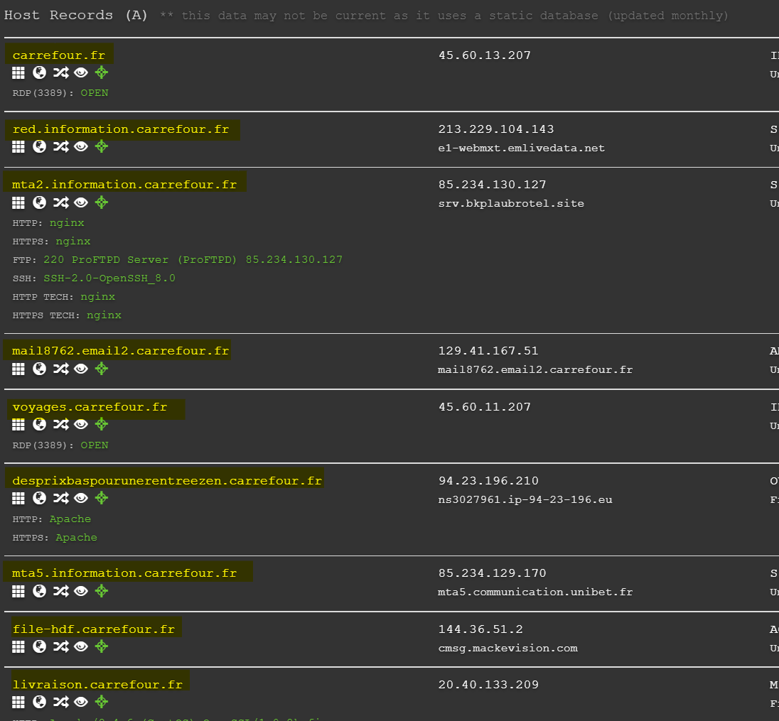Click the eye icon for mta2.information.carrefour.fr
779x721 pixels.
pos(81,202)
